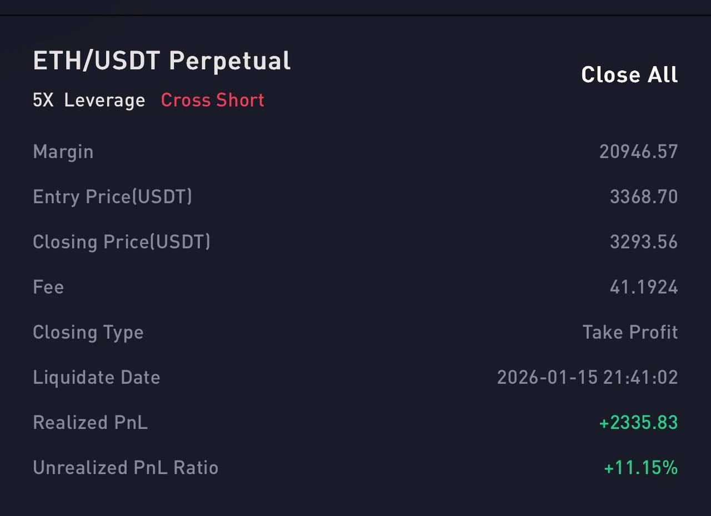This screenshot has width=711, height=516.
Task: Click the Unrealized PnL Ratio label
Action: point(126,468)
